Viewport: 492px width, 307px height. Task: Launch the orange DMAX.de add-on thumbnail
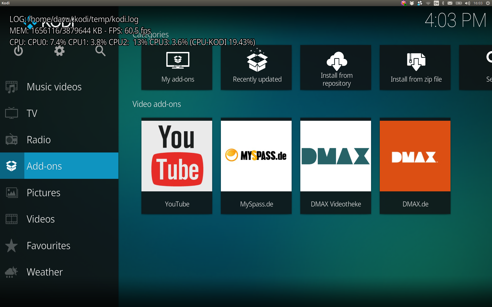415,156
